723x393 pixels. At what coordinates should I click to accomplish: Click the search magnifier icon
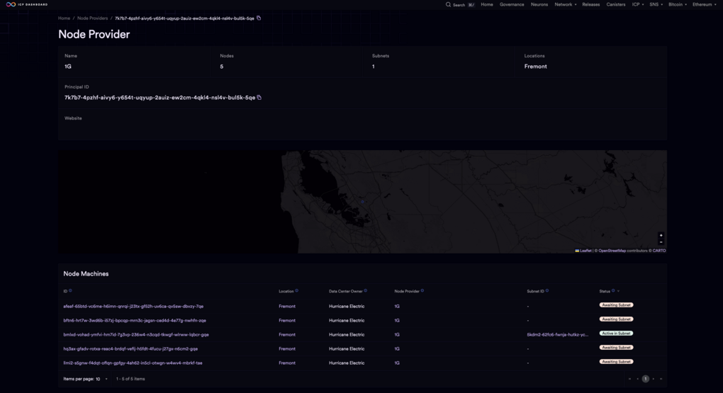click(x=448, y=4)
